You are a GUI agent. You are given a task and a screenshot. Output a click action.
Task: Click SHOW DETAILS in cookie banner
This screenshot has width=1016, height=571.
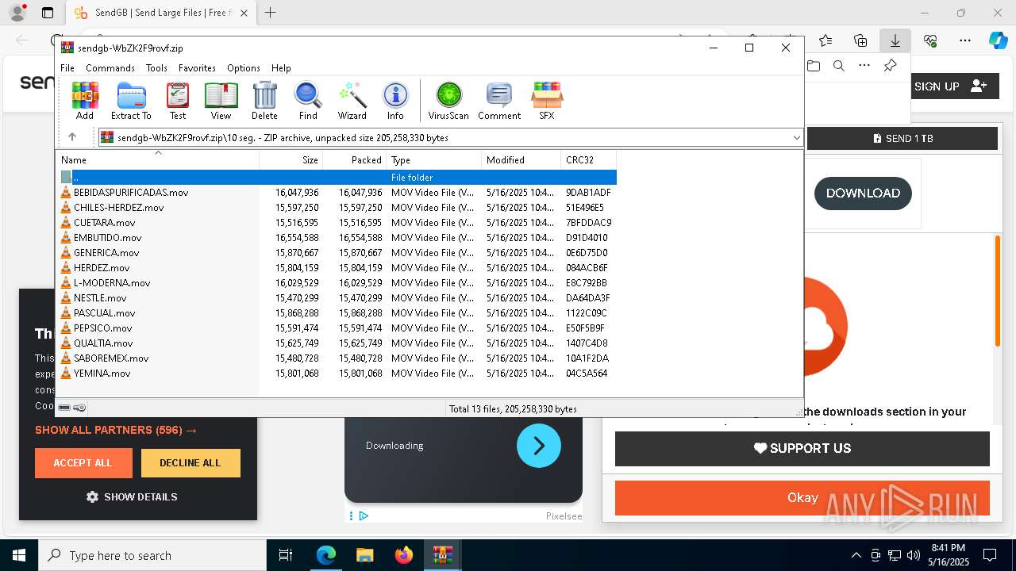[x=132, y=496]
